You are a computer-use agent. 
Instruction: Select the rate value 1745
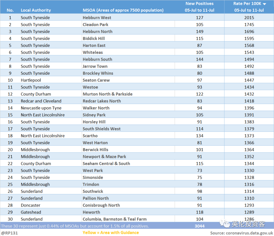(249, 25)
